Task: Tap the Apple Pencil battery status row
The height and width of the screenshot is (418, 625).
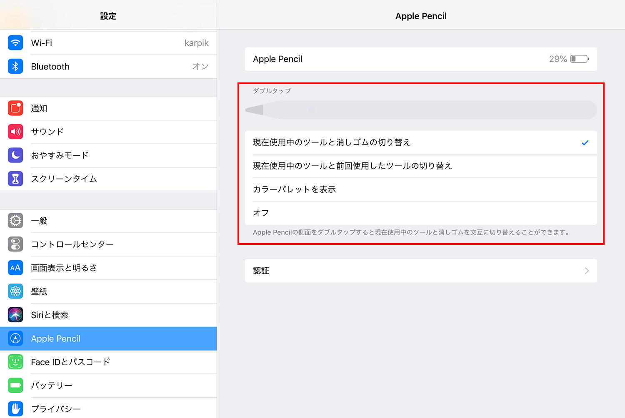Action: coord(421,59)
